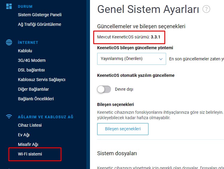
Task: Open Bağlantı Öncelikleri page
Action: pyautogui.click(x=36, y=99)
